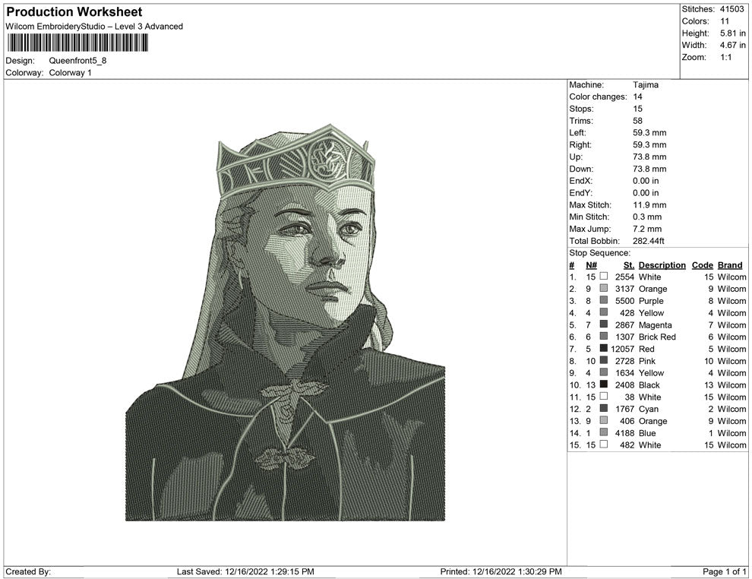752x579 pixels.
Task: Click the Height value 5.81 in
Action: click(x=733, y=33)
